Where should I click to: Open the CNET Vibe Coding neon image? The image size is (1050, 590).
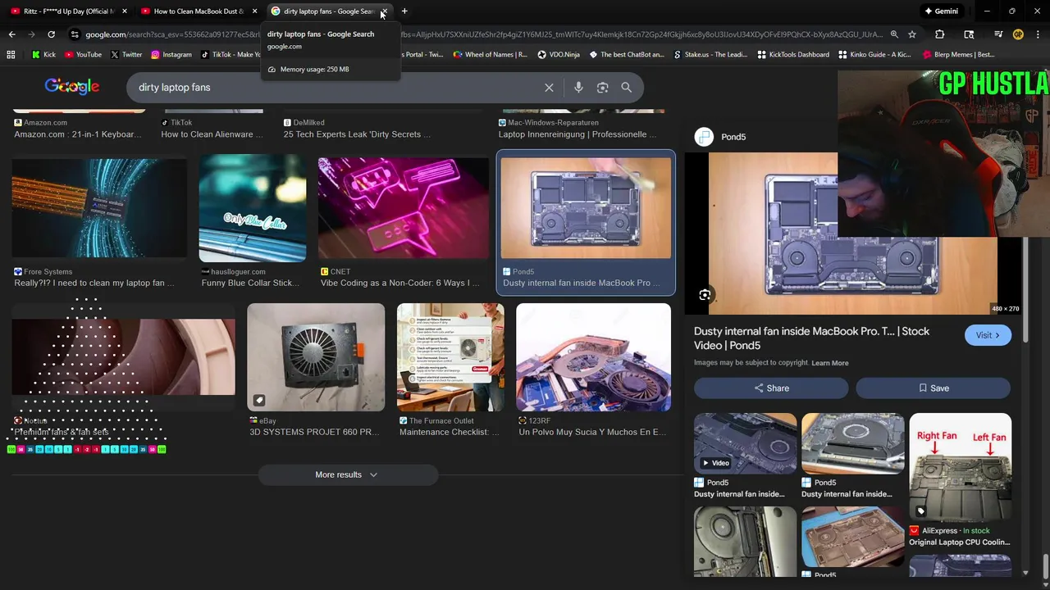click(404, 208)
